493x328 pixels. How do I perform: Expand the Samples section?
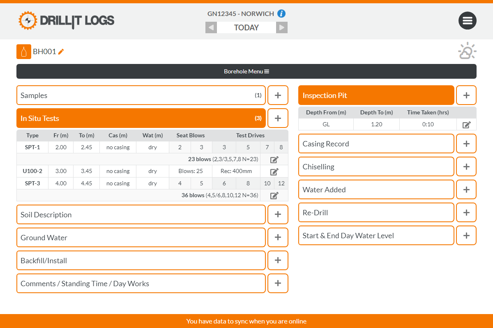141,95
